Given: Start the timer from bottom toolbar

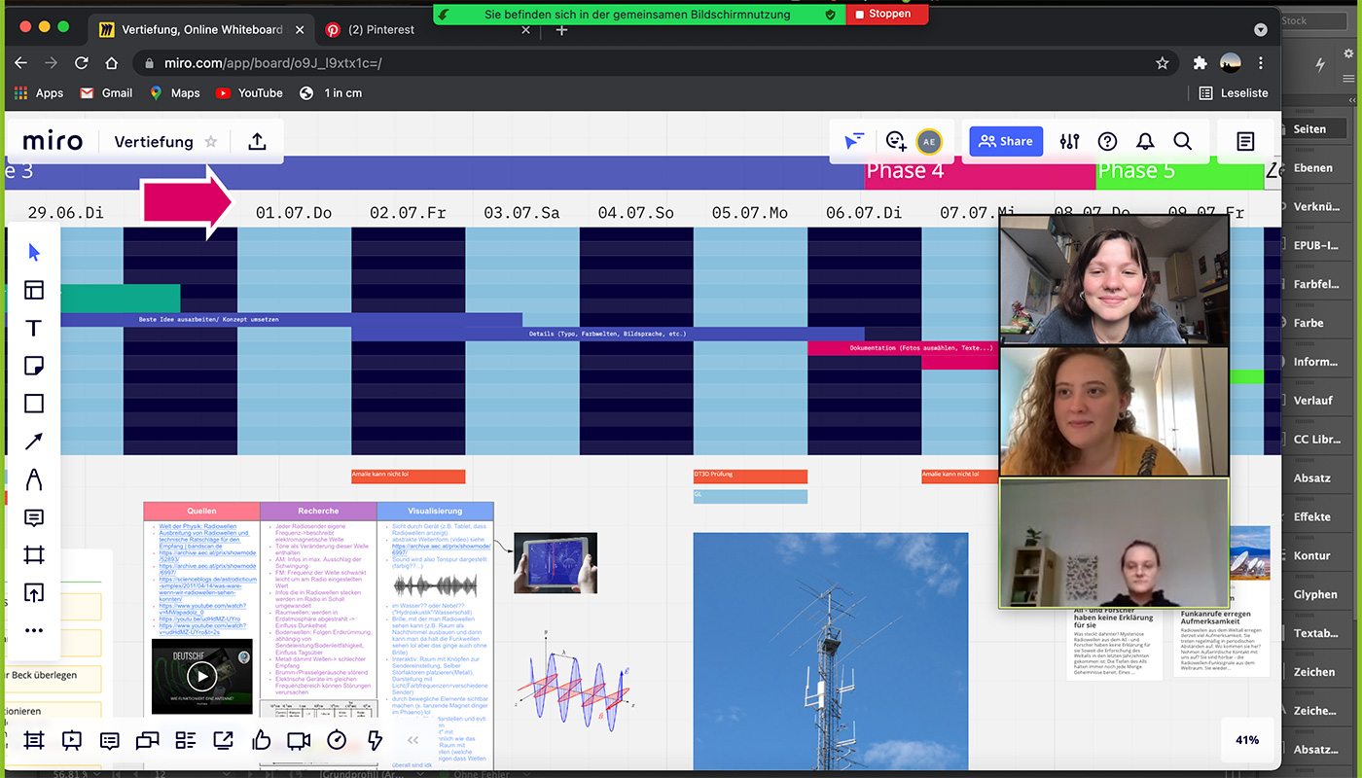Looking at the screenshot, I should [337, 740].
